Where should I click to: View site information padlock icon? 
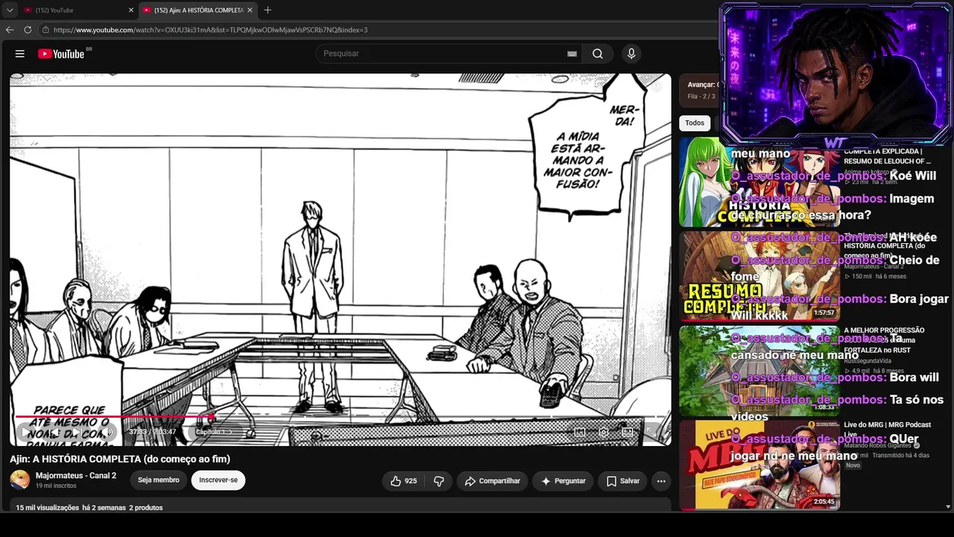click(45, 30)
